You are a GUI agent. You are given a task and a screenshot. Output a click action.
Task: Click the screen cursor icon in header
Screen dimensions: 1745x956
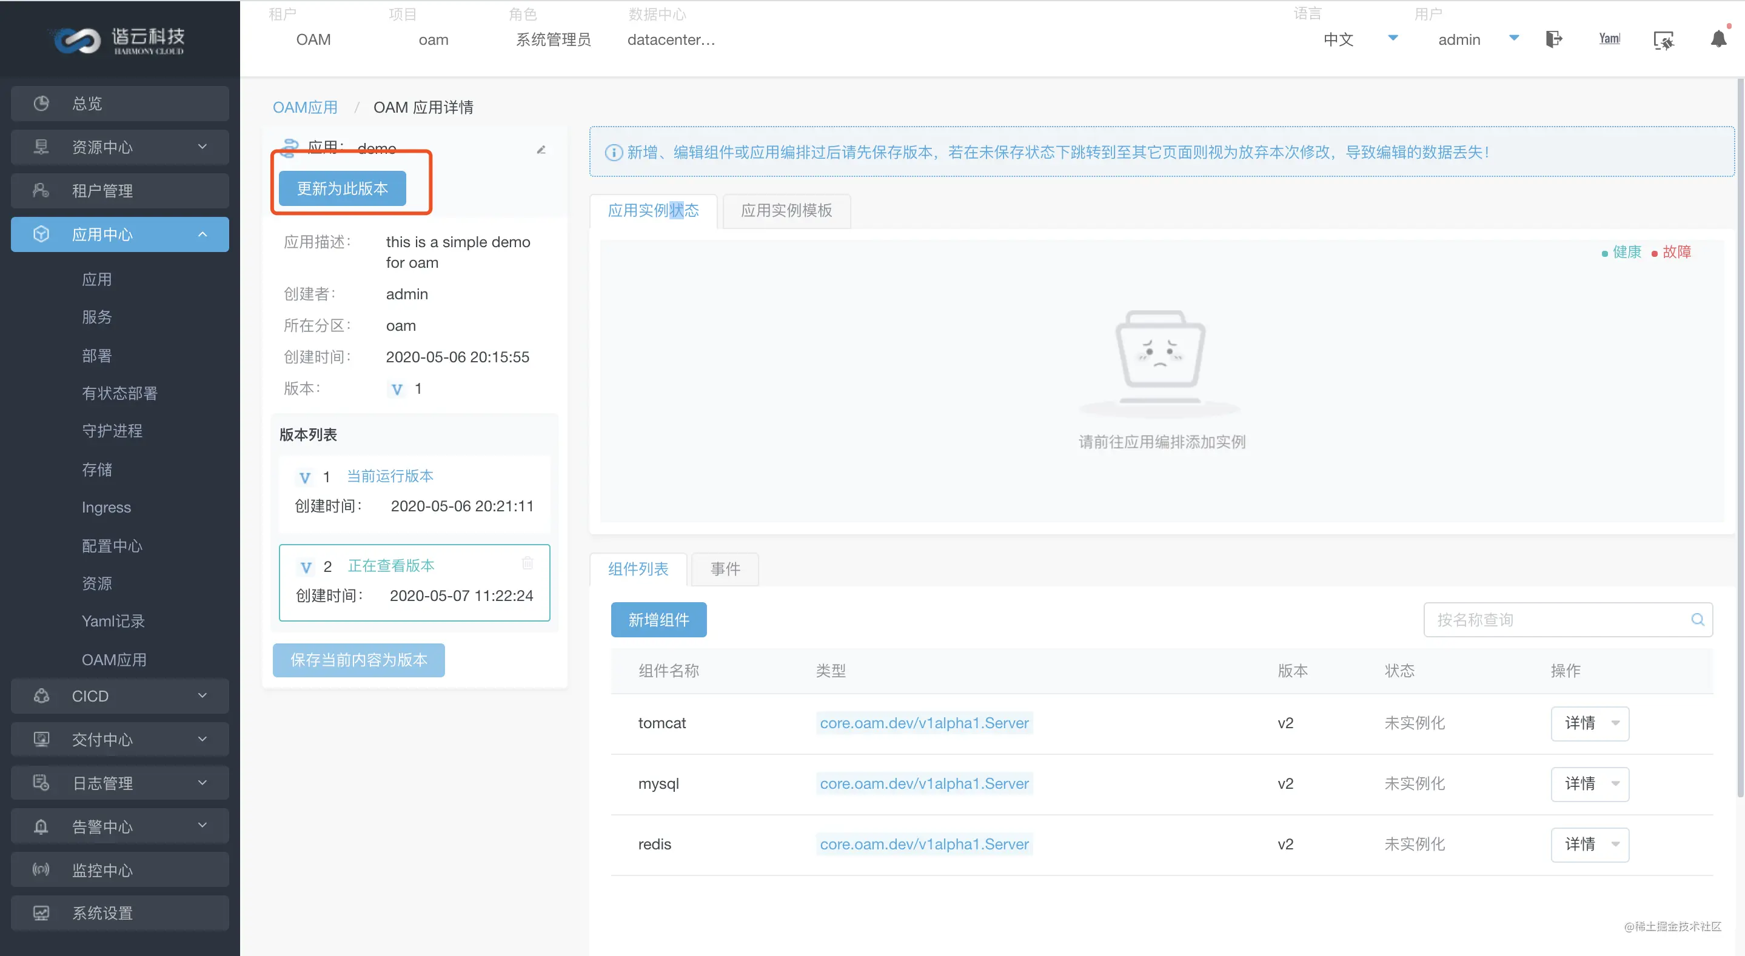[1664, 41]
